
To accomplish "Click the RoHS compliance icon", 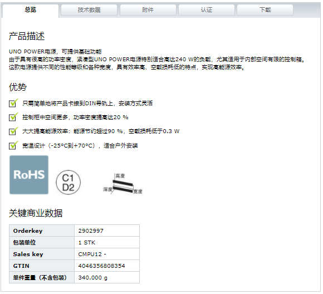I will point(29,175).
